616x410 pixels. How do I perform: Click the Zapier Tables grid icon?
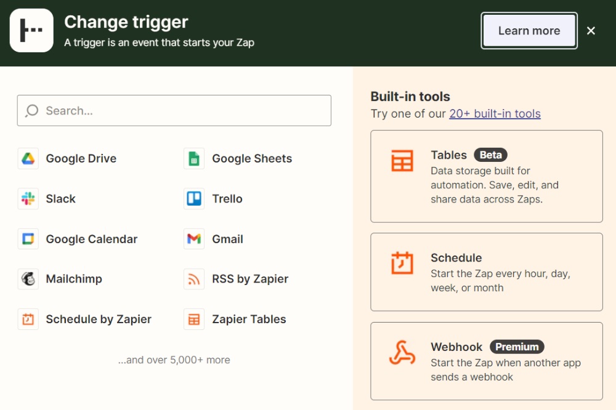pyautogui.click(x=194, y=320)
